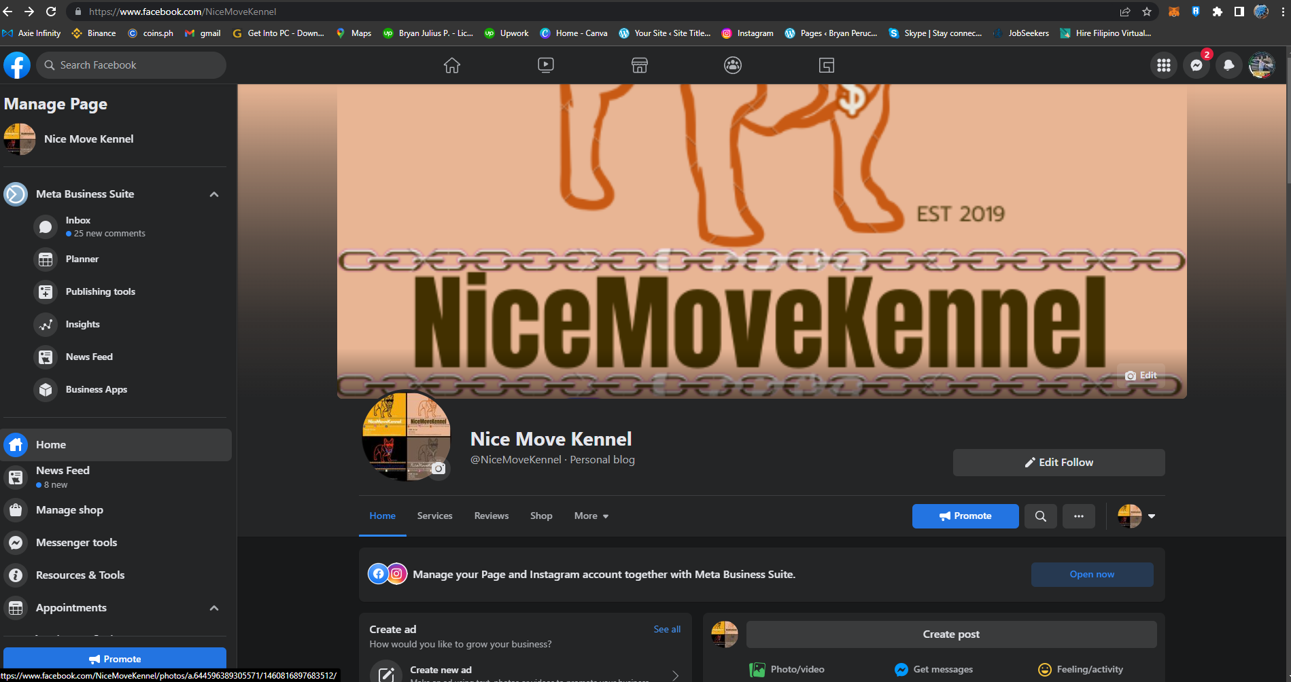Open the notifications bell icon

point(1229,65)
